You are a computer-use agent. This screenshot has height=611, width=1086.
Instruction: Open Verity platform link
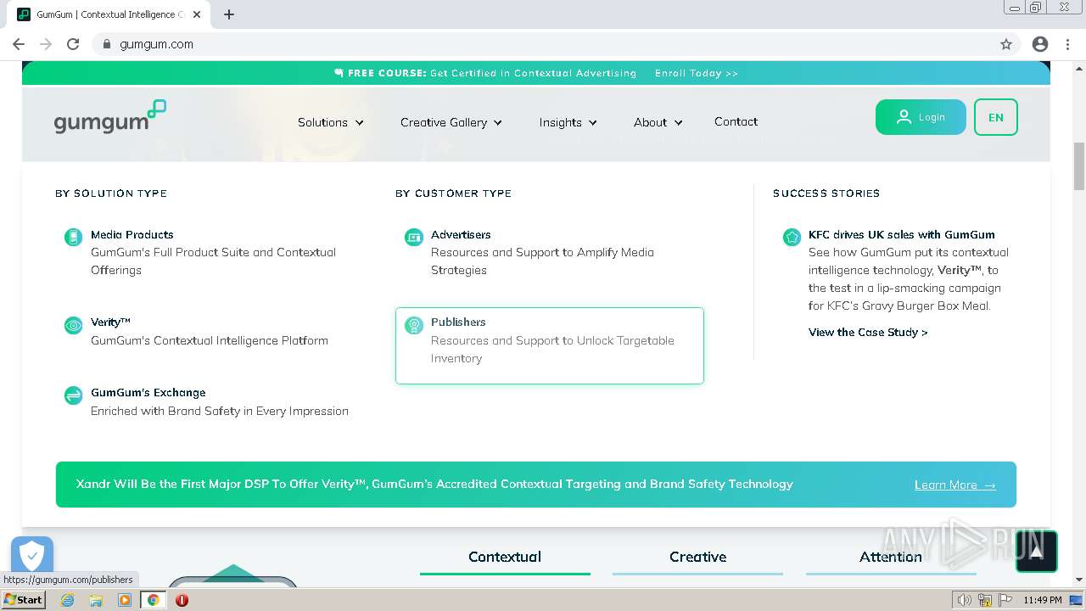pyautogui.click(x=111, y=322)
